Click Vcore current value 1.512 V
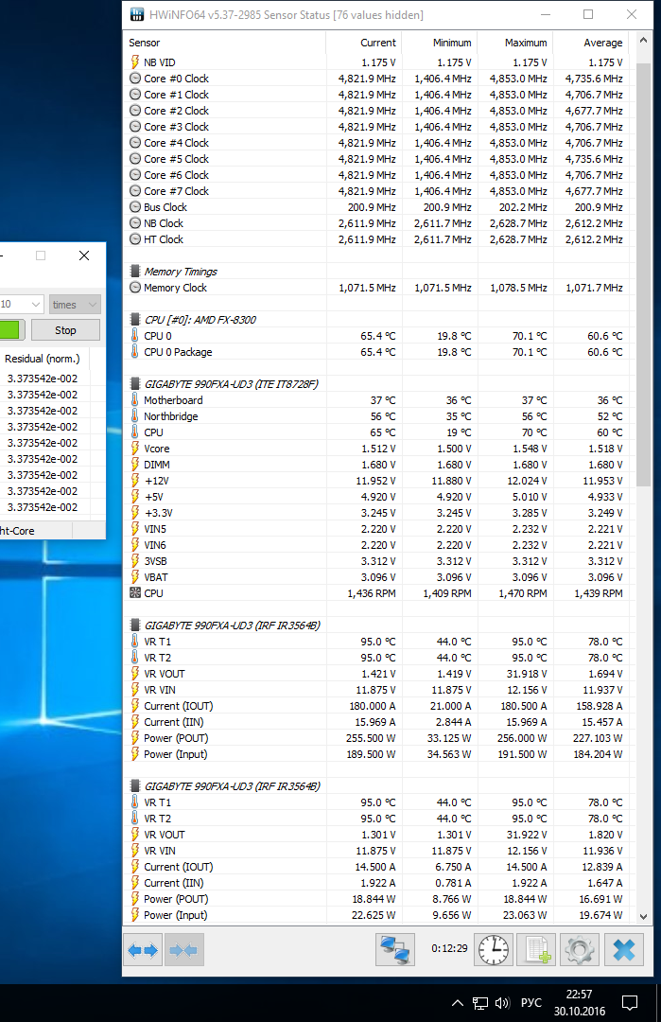661x1022 pixels. click(378, 449)
